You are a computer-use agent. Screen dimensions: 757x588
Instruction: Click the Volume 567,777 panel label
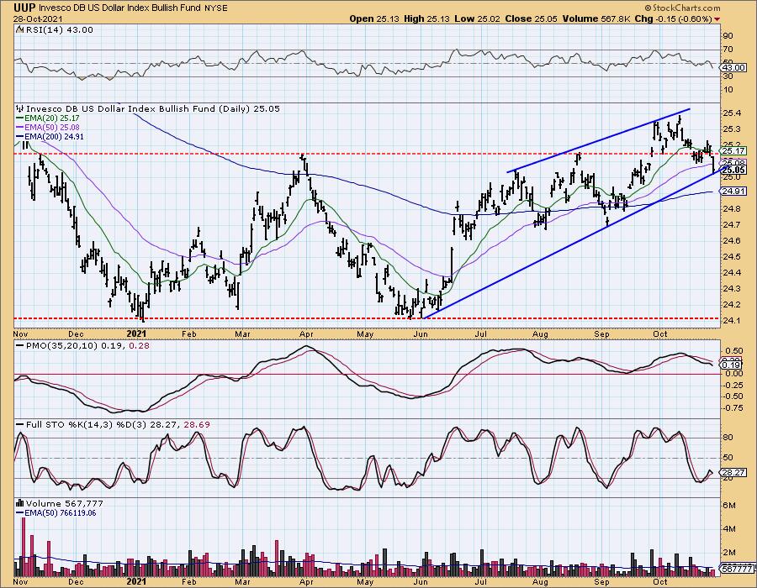64,504
